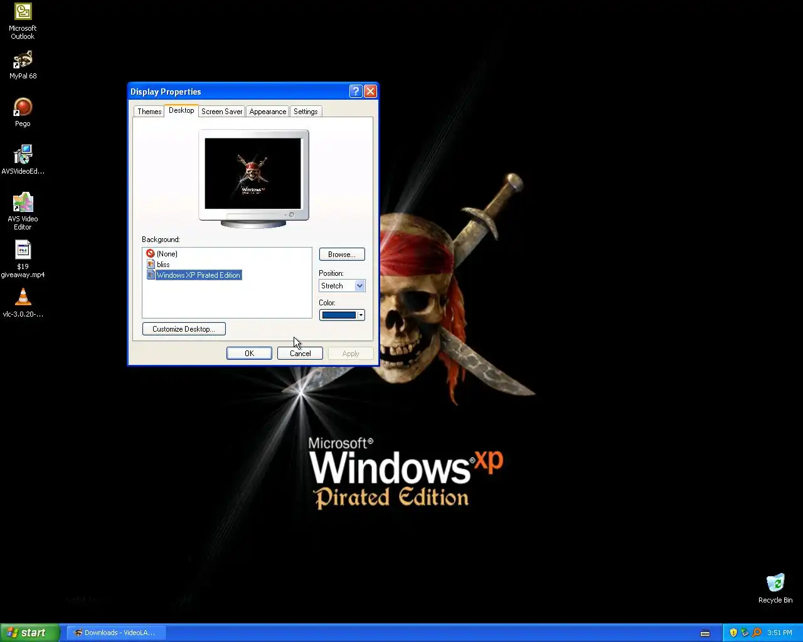Image resolution: width=803 pixels, height=642 pixels.
Task: Select the Pego desktop shortcut
Action: tap(23, 112)
